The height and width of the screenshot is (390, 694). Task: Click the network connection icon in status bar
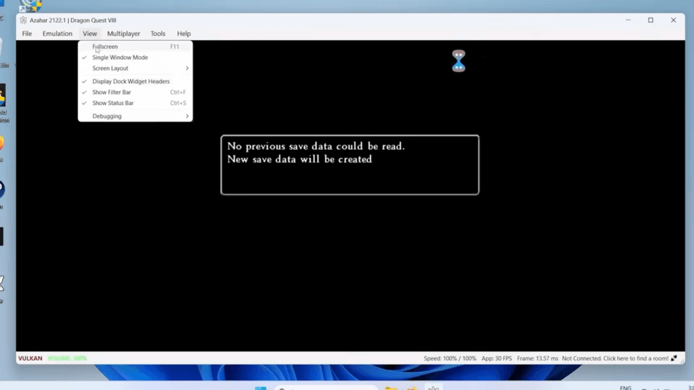(674, 358)
